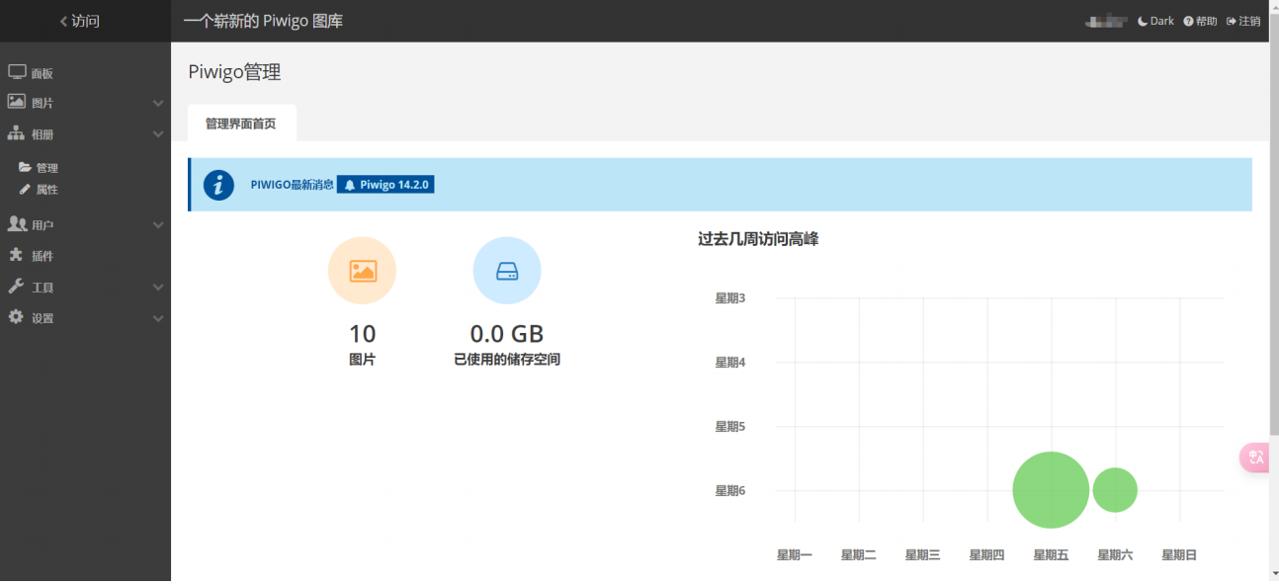The height and width of the screenshot is (585, 1279).
Task: Click the 一个崭新的 Piwigo 图库 title
Action: click(x=263, y=21)
